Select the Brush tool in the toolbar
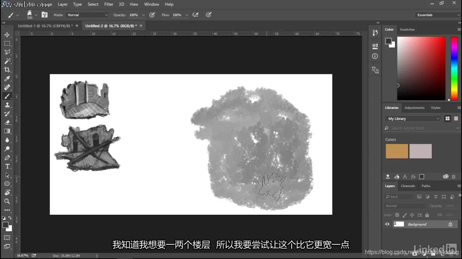 coord(7,96)
